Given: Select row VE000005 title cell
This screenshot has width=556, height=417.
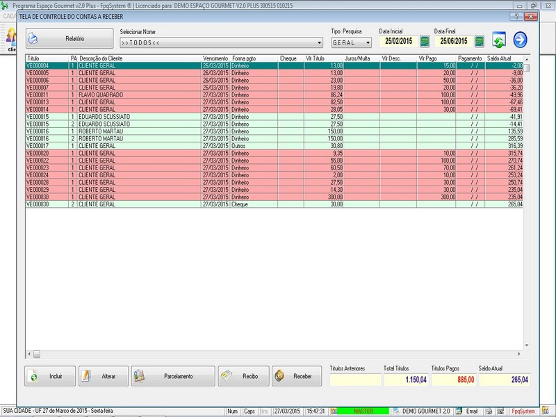Looking at the screenshot, I should click(47, 73).
